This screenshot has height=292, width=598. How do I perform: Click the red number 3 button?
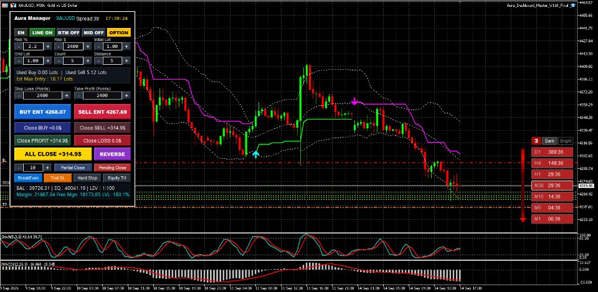(x=536, y=141)
